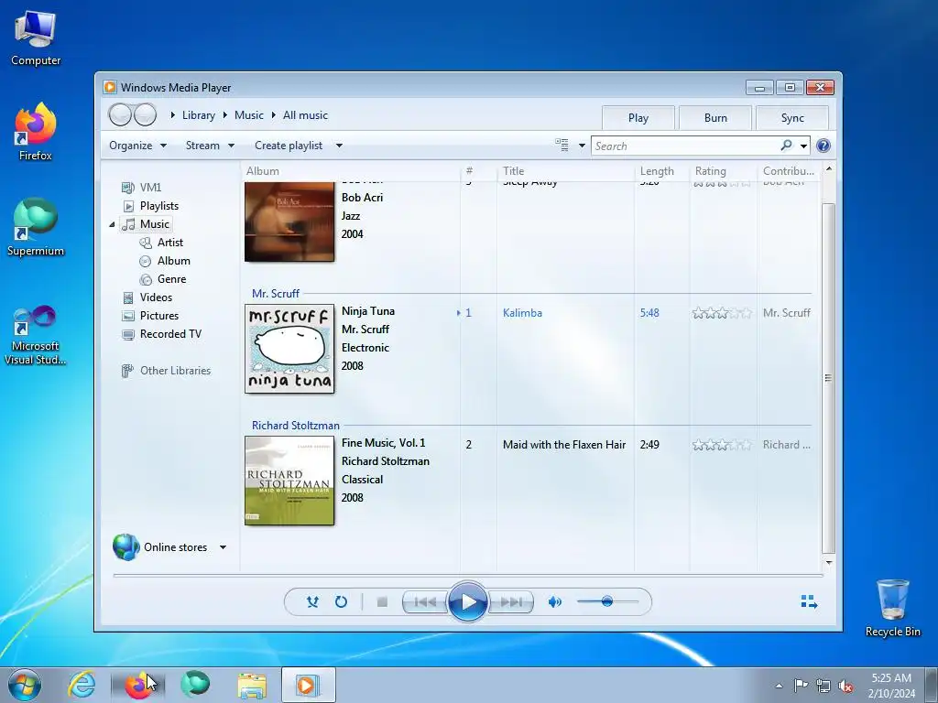The width and height of the screenshot is (938, 703).
Task: Open the Help question mark icon
Action: [823, 146]
